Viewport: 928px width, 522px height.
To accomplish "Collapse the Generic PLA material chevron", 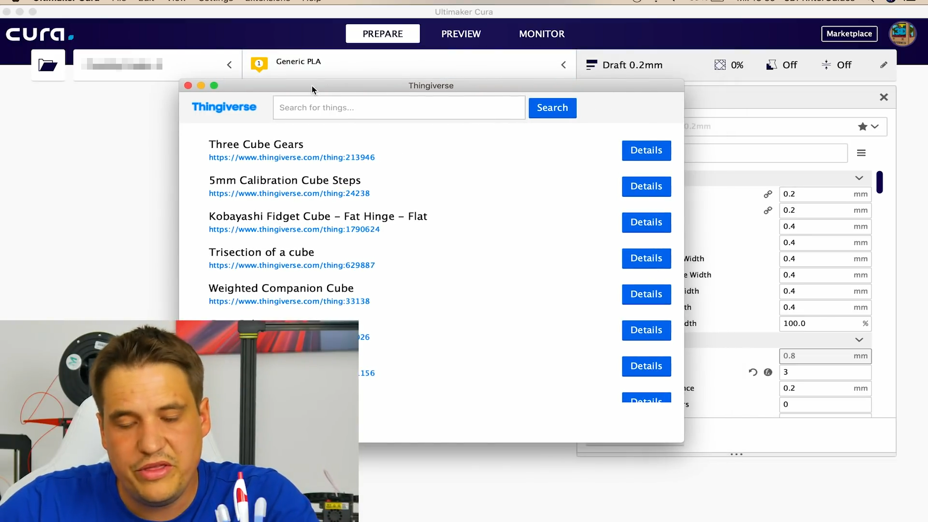I will (x=564, y=65).
